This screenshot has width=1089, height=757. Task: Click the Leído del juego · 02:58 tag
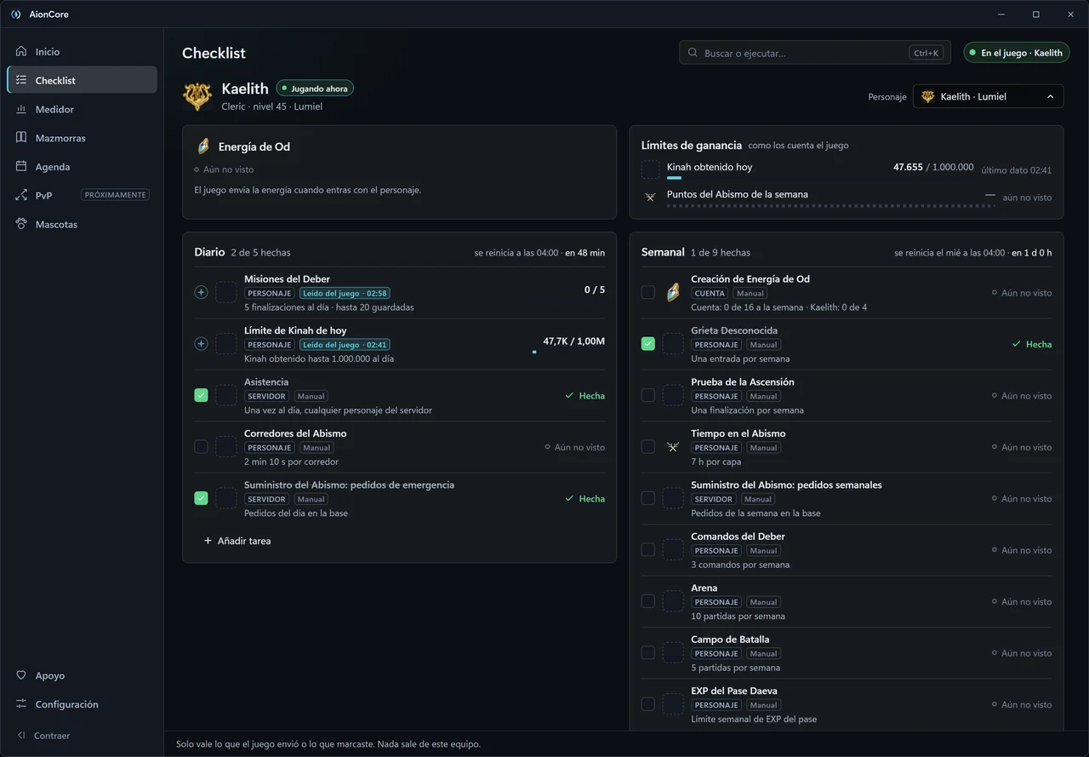345,293
